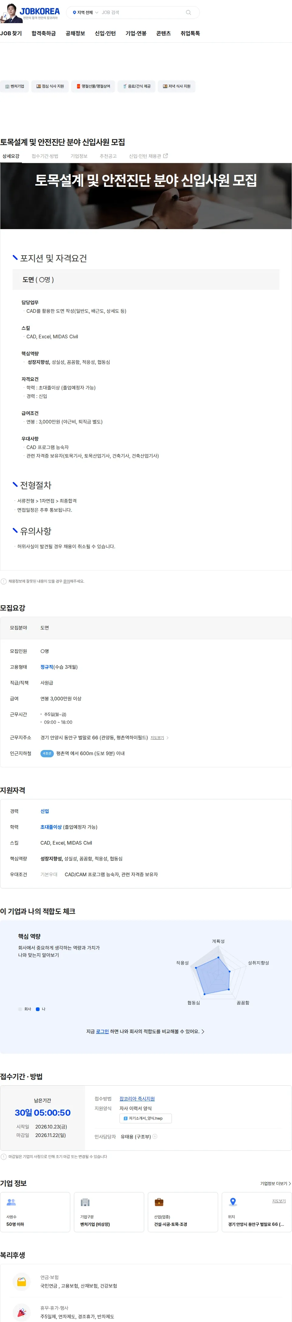292x1322 pixels.
Task: Click the 기업구분 building icon
Action: pos(85,1202)
